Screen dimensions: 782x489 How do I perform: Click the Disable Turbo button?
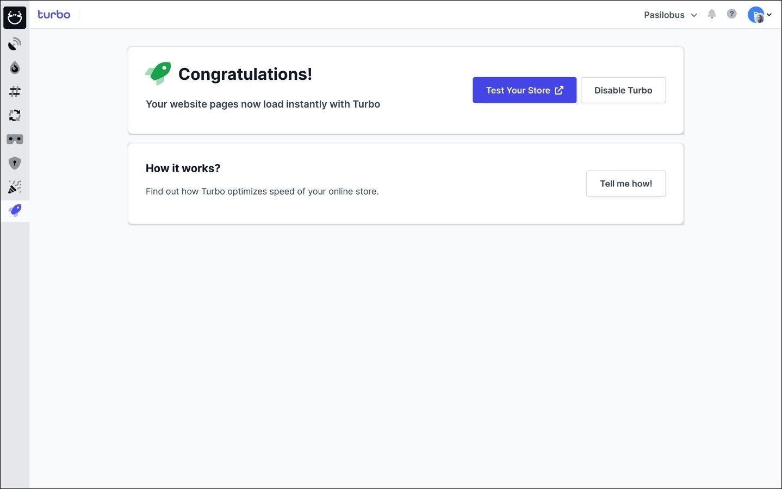(623, 90)
